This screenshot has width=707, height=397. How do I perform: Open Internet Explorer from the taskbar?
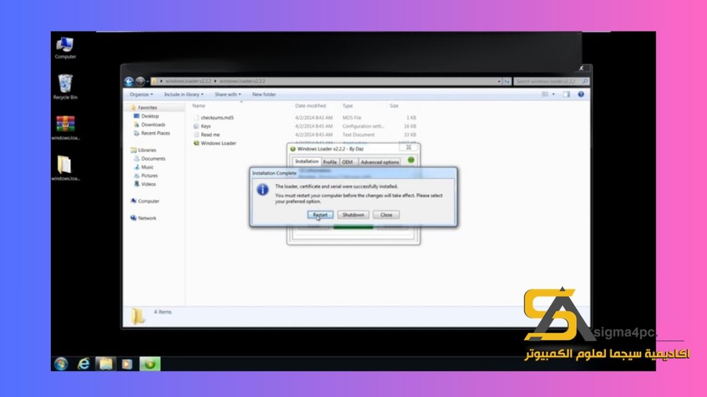84,364
